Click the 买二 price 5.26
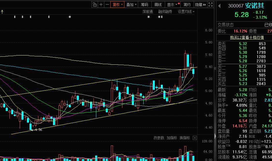 click(243, 71)
